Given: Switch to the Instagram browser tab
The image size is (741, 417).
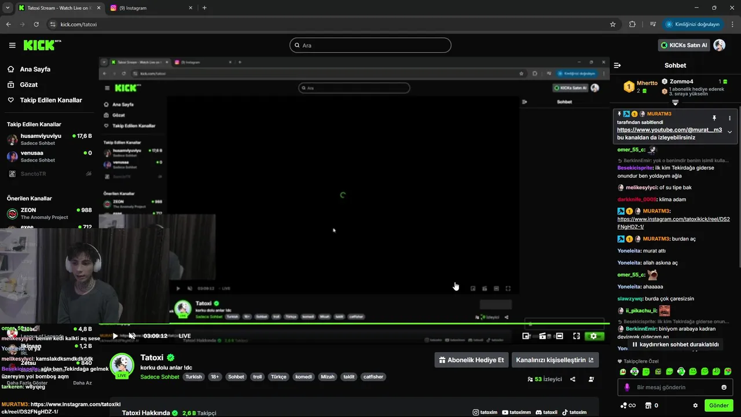Looking at the screenshot, I should tap(151, 8).
